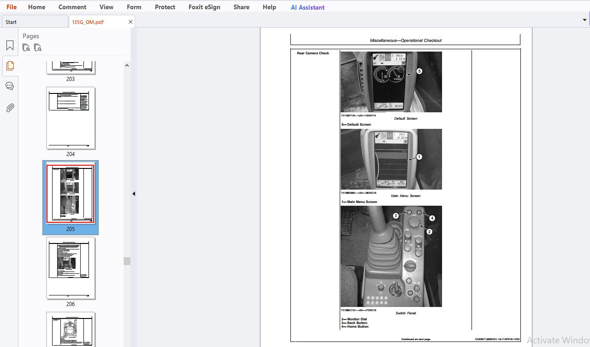Screen dimensions: 590x347
Task: Click the '5— Default Screen' legend text
Action: point(356,125)
